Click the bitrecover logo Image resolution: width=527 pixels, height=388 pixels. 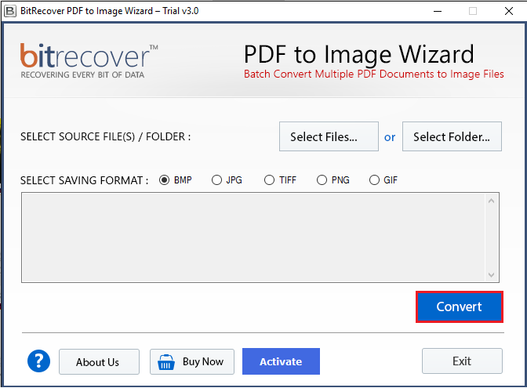(89, 61)
